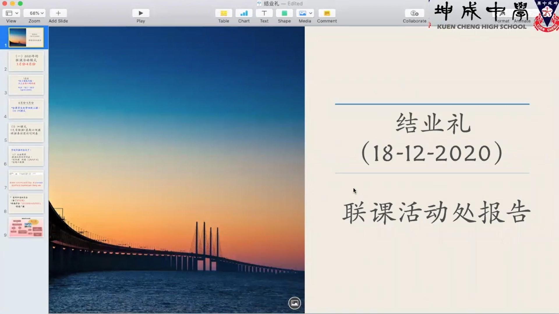
Task: Click the title text 结业礼
Action: pyautogui.click(x=433, y=124)
